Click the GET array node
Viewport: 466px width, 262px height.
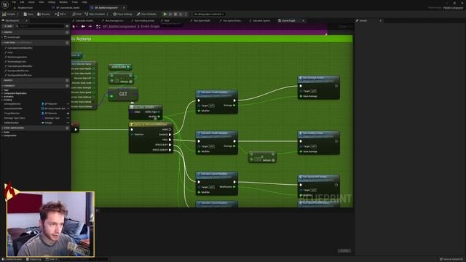click(x=123, y=94)
